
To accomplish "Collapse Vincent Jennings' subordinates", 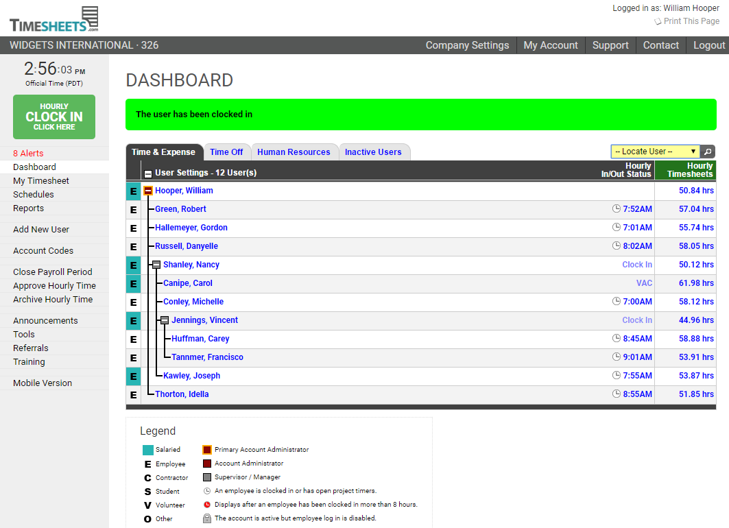I will pyautogui.click(x=165, y=320).
